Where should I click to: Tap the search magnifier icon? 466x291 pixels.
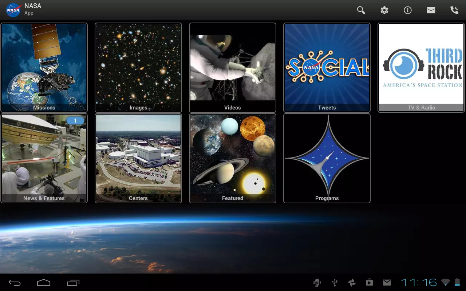pyautogui.click(x=361, y=10)
